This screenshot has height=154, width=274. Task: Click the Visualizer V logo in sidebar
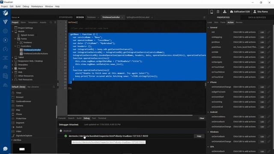[5, 22]
